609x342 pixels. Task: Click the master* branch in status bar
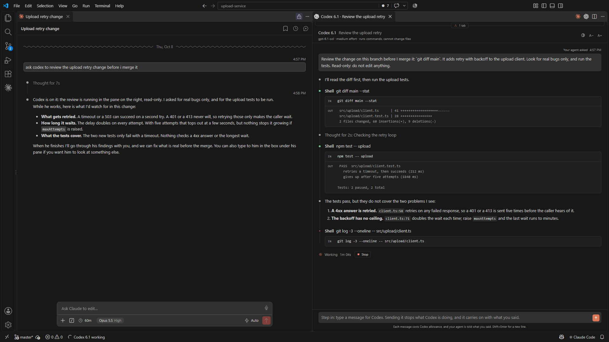point(24,337)
